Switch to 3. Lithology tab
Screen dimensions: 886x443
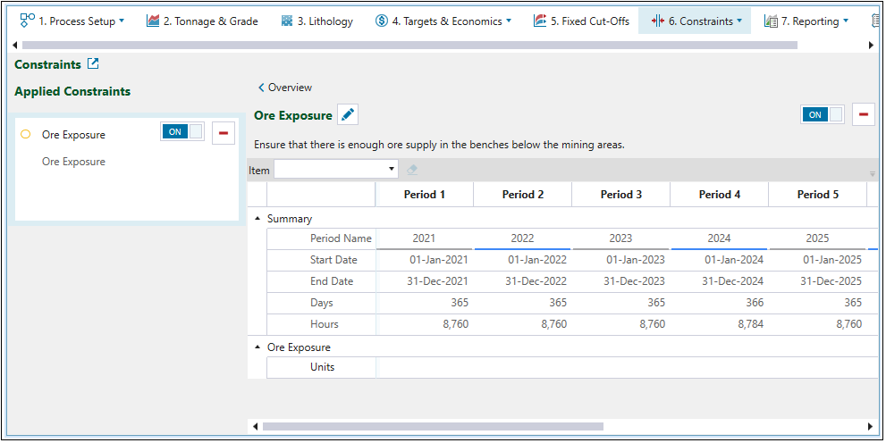pyautogui.click(x=317, y=21)
